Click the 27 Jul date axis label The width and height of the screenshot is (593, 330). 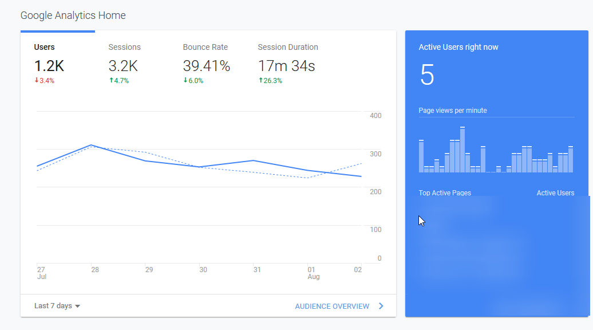coord(42,273)
